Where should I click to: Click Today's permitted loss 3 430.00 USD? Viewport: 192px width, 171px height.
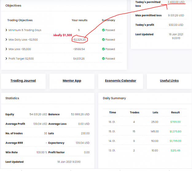pos(176,2)
